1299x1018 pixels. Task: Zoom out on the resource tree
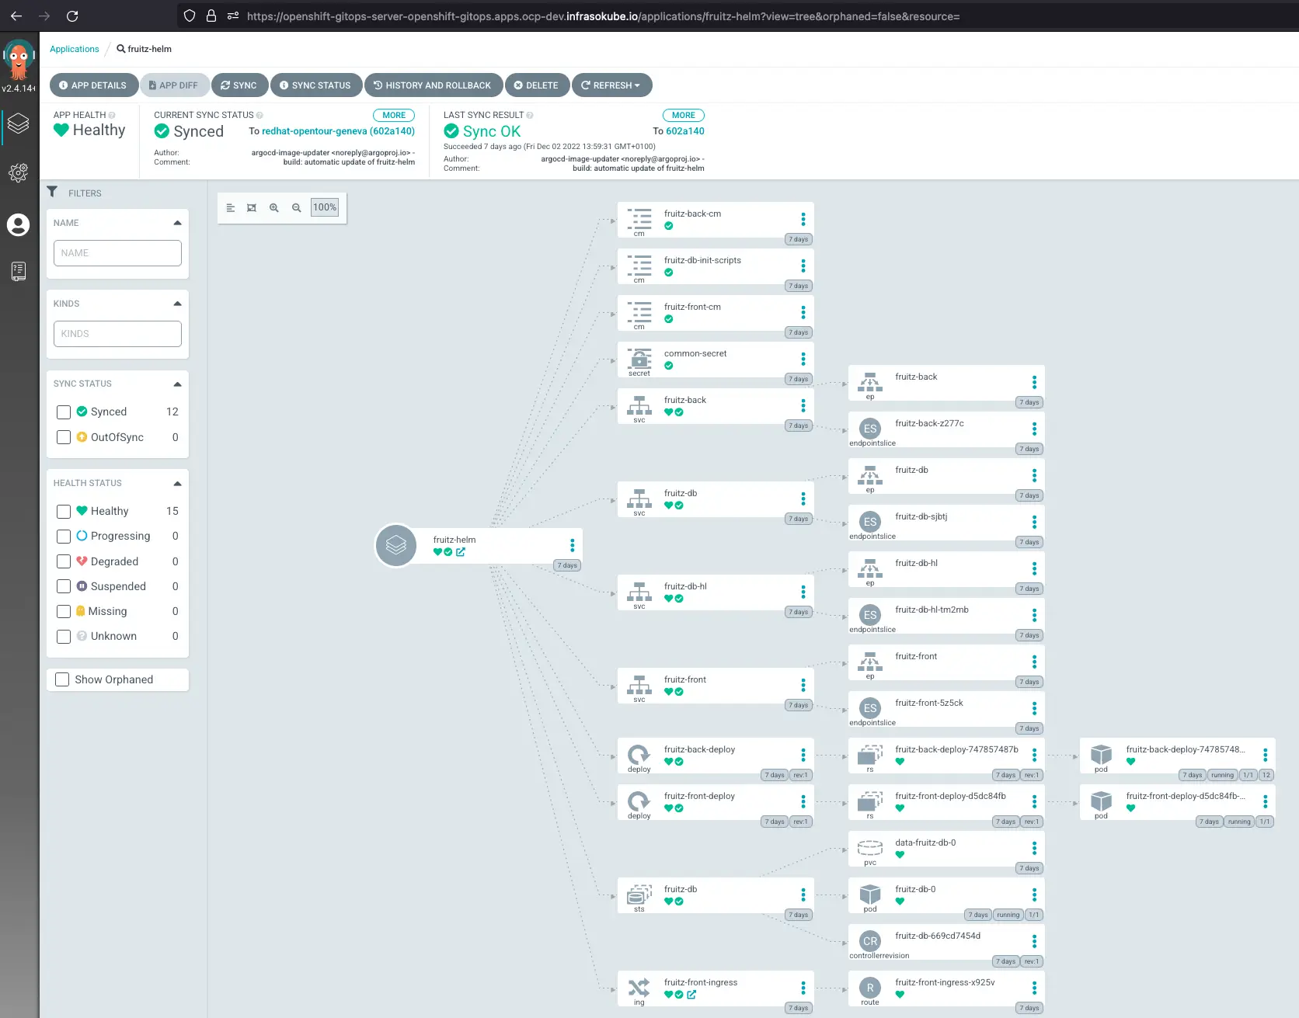pyautogui.click(x=297, y=208)
